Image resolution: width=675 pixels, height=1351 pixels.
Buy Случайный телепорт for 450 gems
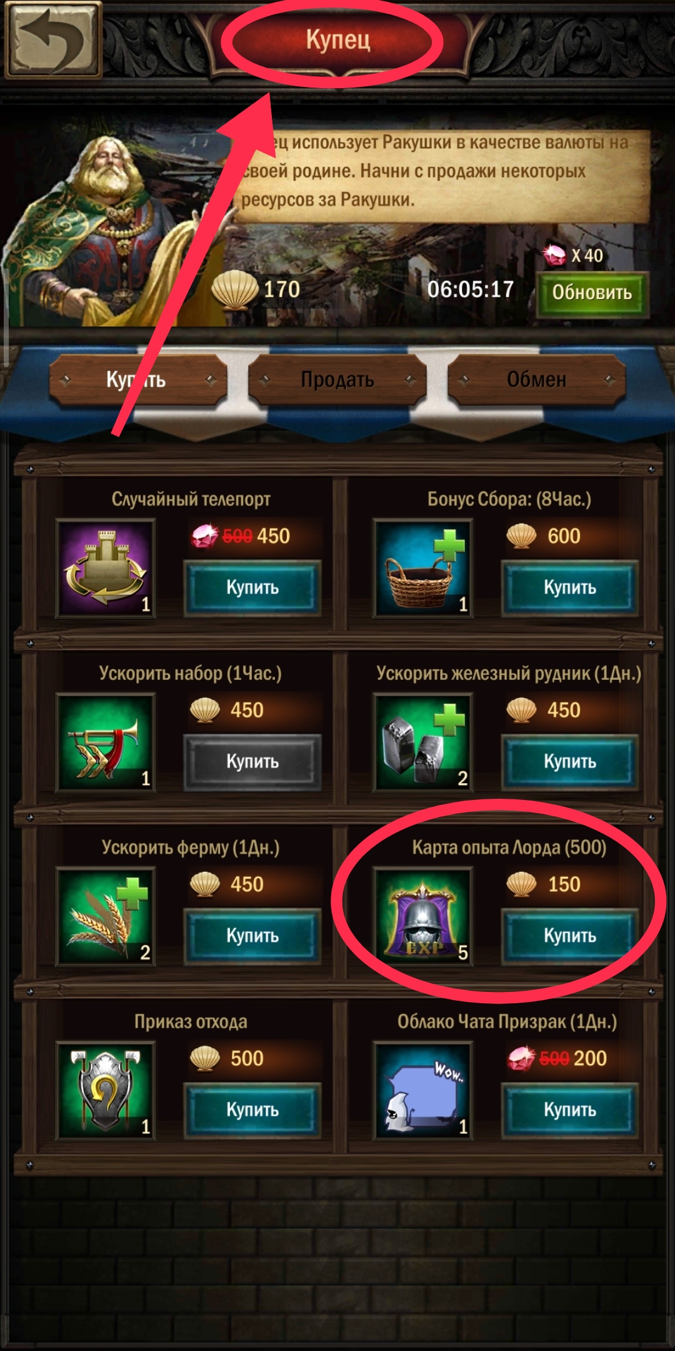tap(252, 587)
